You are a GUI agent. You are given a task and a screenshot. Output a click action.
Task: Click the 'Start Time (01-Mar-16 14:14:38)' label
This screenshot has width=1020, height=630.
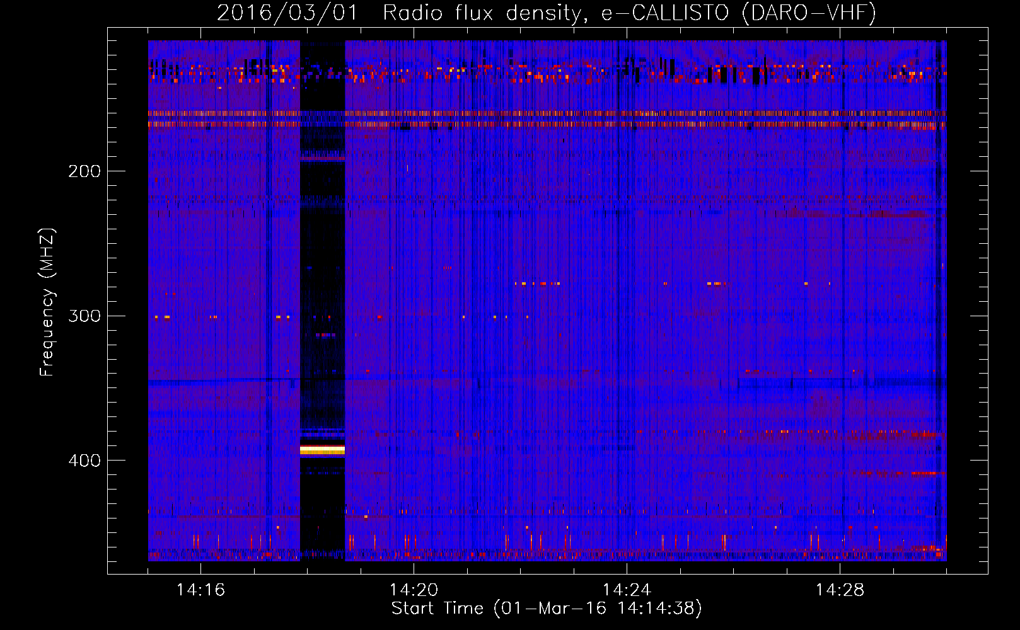click(547, 609)
